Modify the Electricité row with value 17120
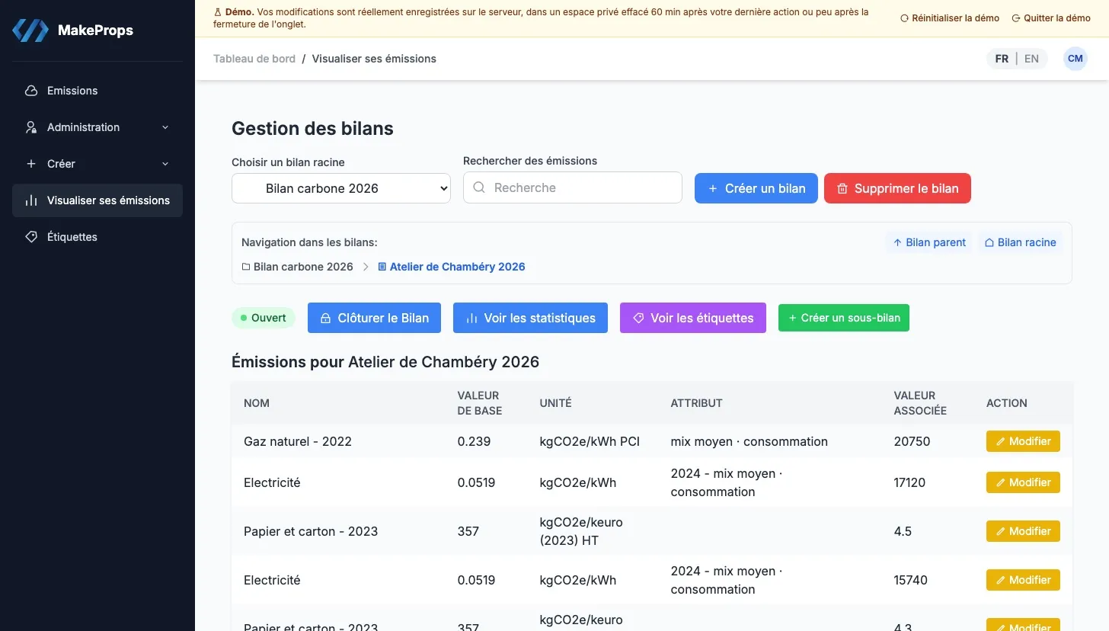The width and height of the screenshot is (1109, 631). tap(1023, 482)
